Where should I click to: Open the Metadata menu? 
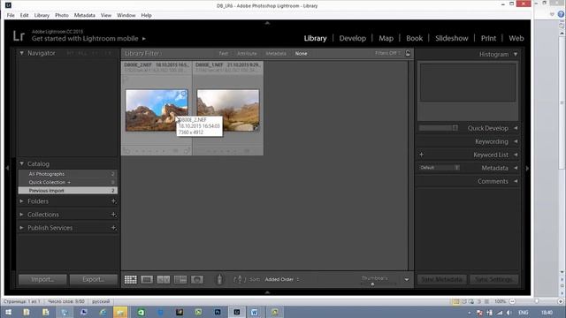85,15
